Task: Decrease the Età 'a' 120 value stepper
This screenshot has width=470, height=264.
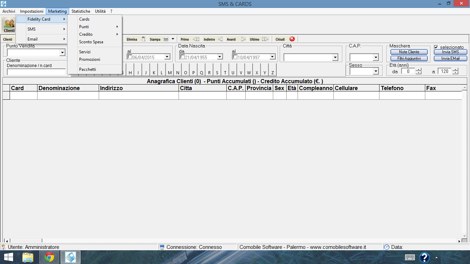Action: click(455, 73)
